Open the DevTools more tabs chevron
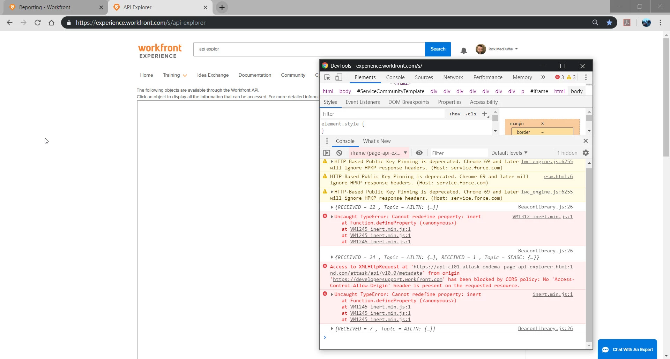The width and height of the screenshot is (670, 359). [x=543, y=77]
